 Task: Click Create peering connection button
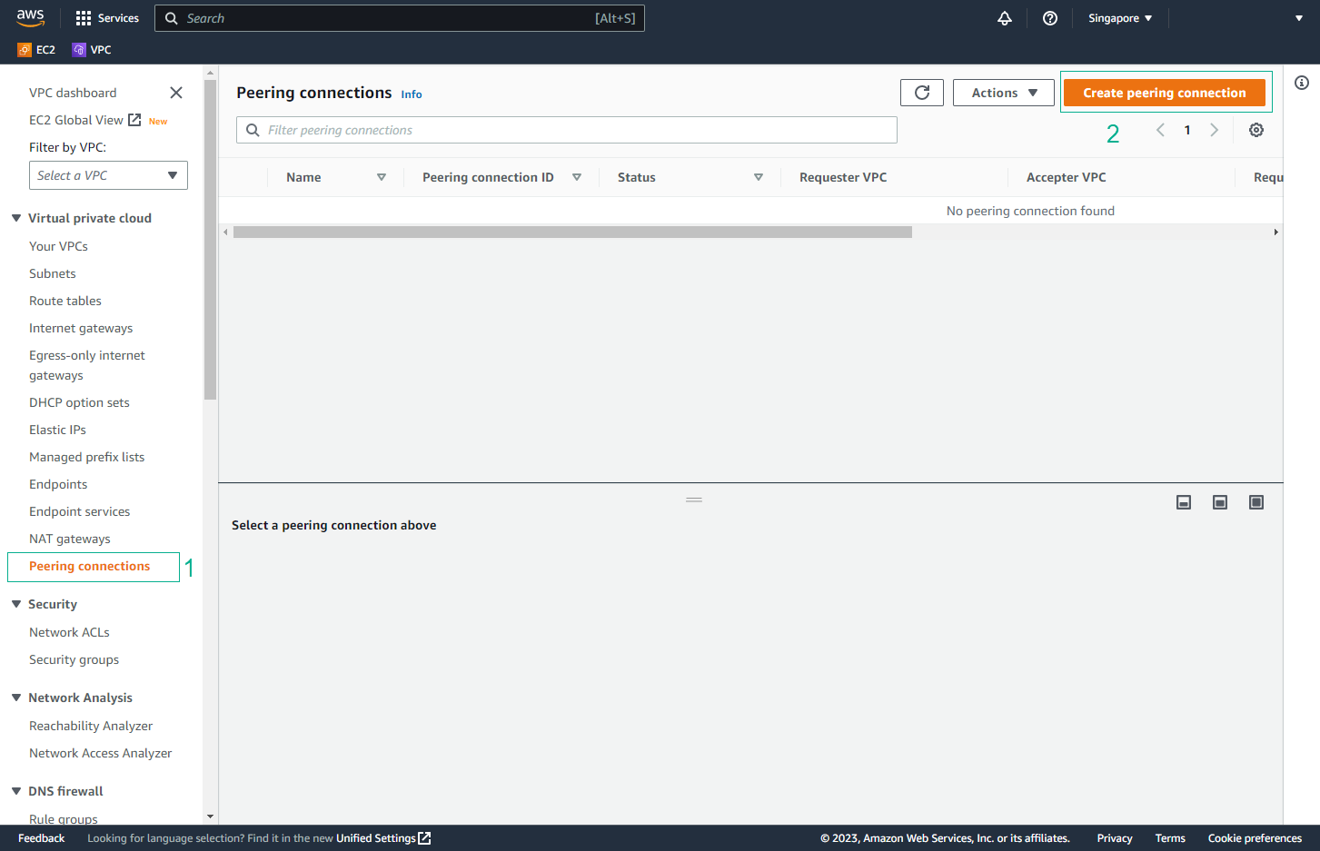(x=1165, y=93)
